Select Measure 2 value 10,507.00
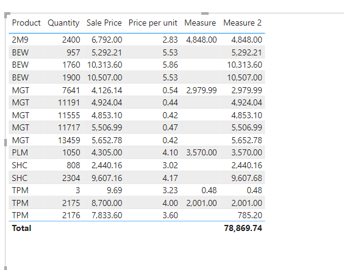 click(245, 77)
